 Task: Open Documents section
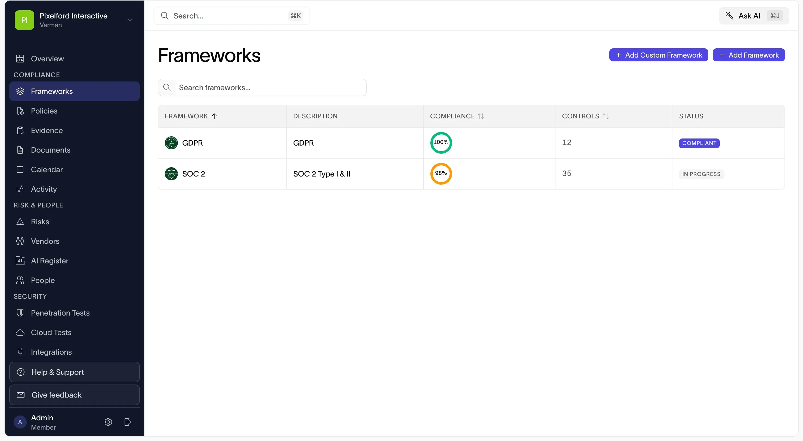[75, 150]
